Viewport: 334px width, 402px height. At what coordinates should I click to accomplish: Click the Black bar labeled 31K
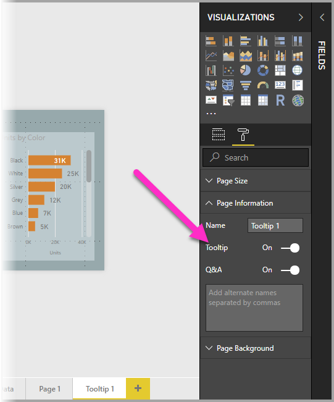pos(49,160)
